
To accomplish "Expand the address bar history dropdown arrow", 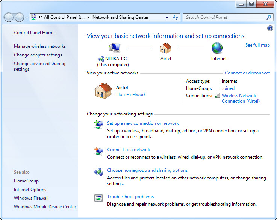I will coord(167,17).
